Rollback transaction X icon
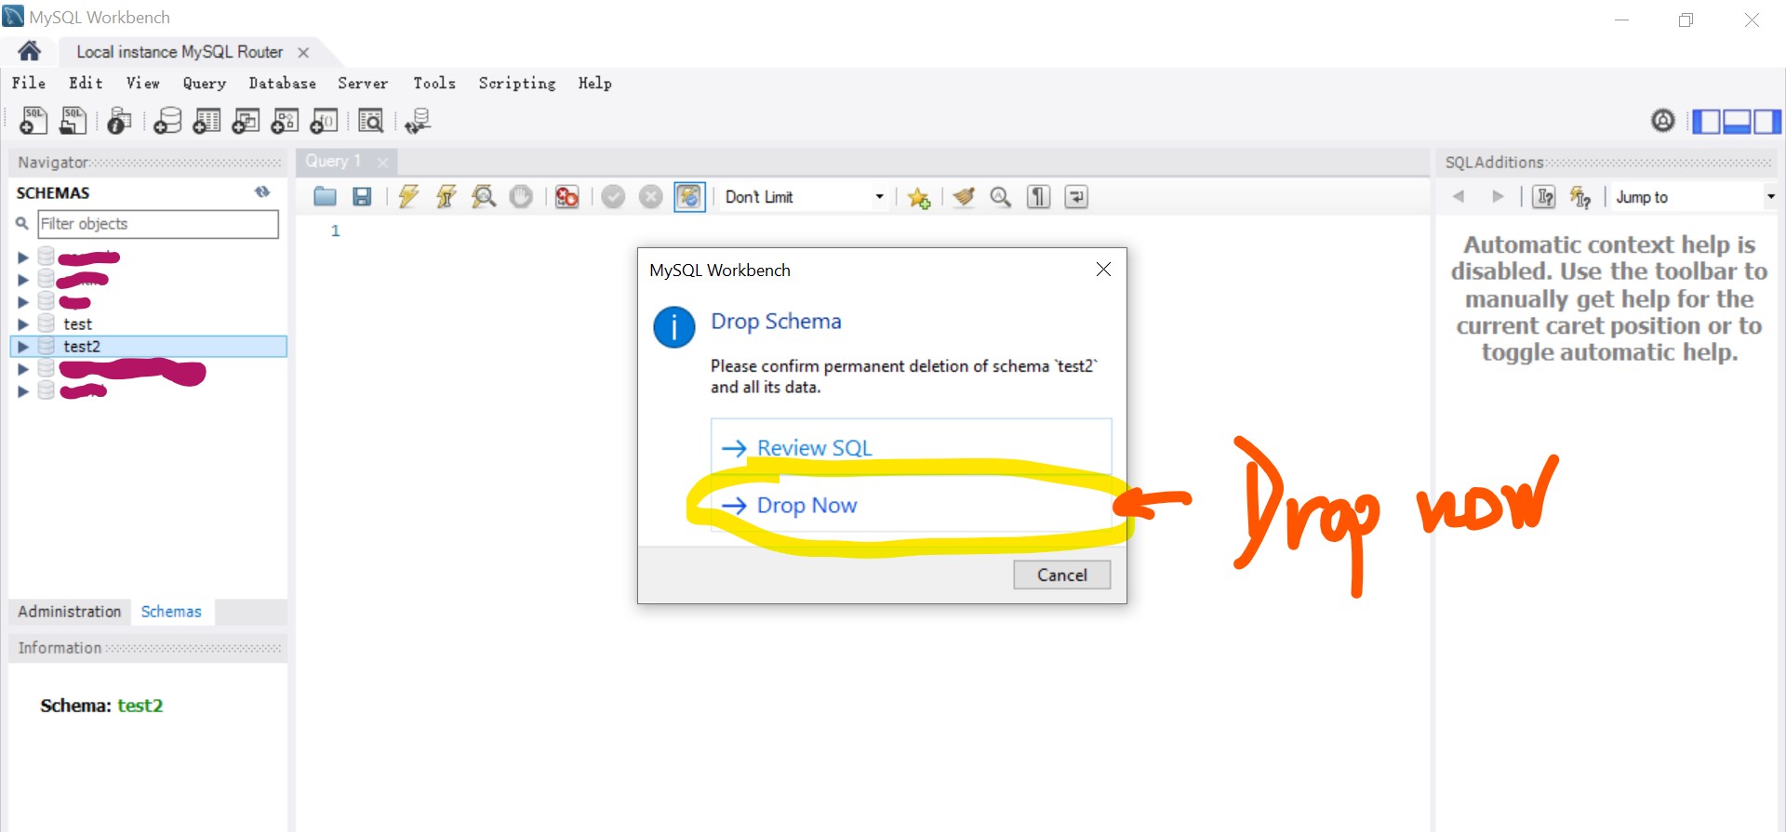Viewport: 1786px width, 832px height. pyautogui.click(x=651, y=196)
